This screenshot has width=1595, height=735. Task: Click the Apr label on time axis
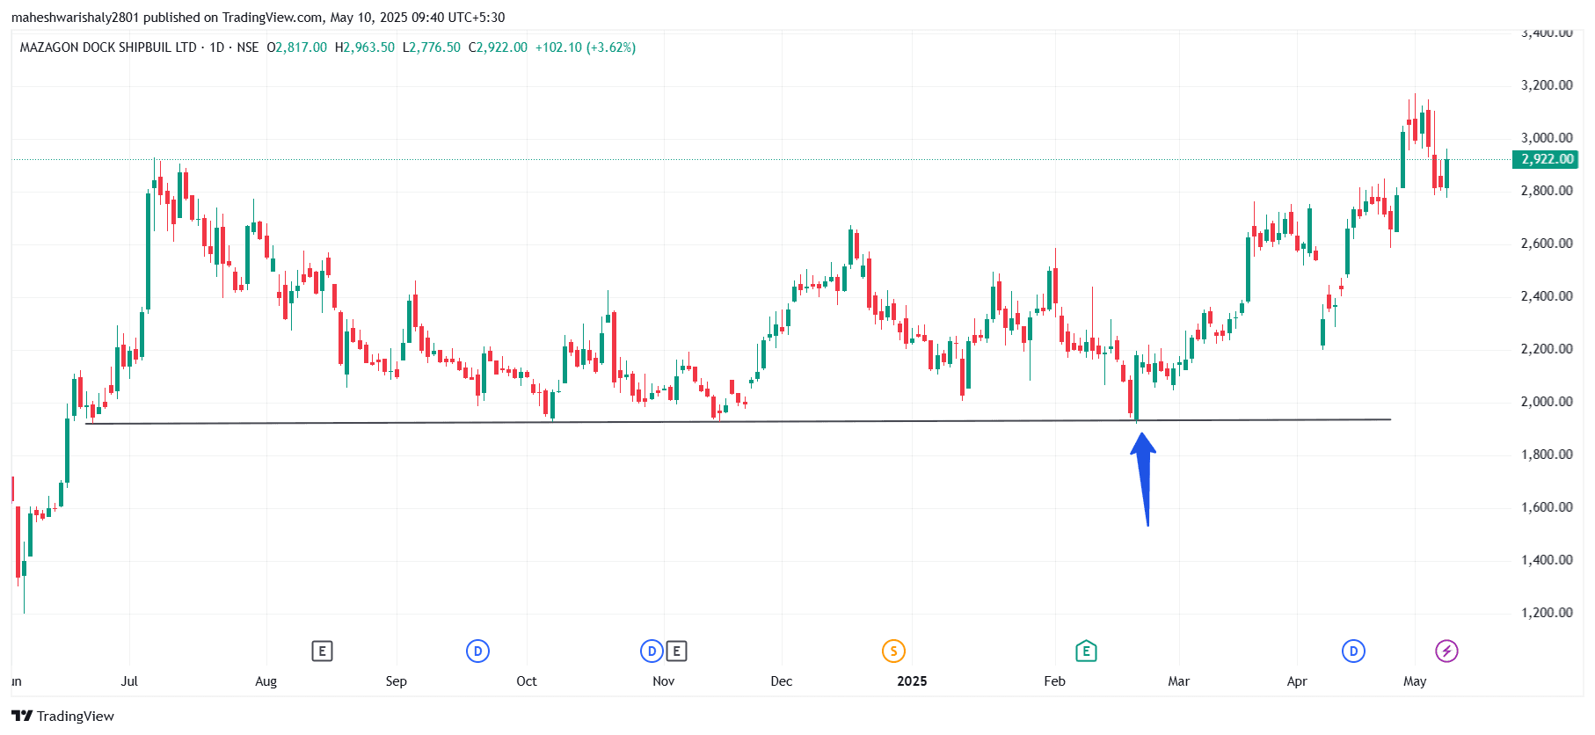click(x=1296, y=681)
